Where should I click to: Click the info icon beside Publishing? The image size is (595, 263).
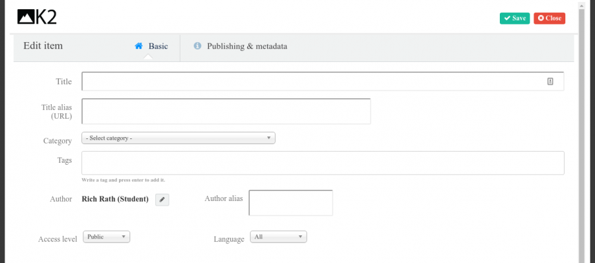tap(197, 45)
